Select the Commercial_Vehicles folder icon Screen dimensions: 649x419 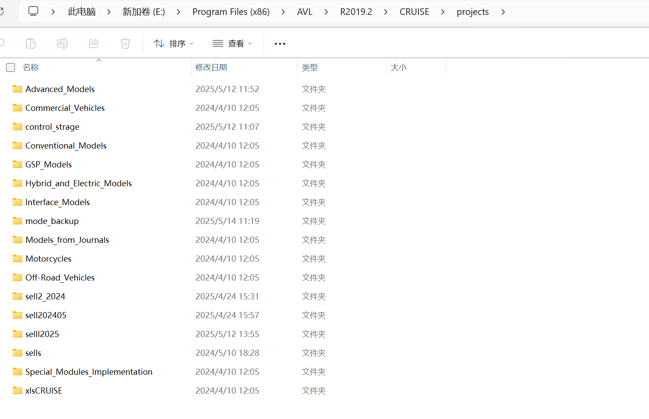pos(18,108)
